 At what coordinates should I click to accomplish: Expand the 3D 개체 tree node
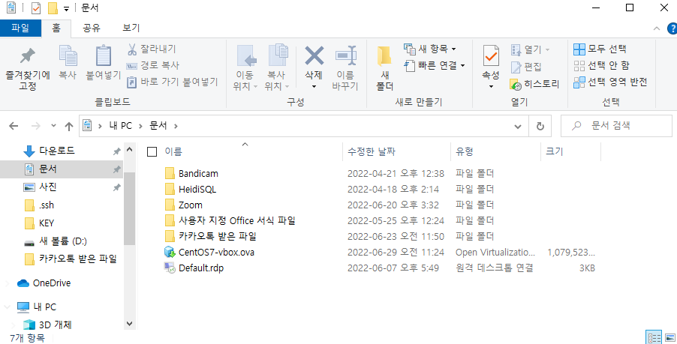click(x=14, y=325)
